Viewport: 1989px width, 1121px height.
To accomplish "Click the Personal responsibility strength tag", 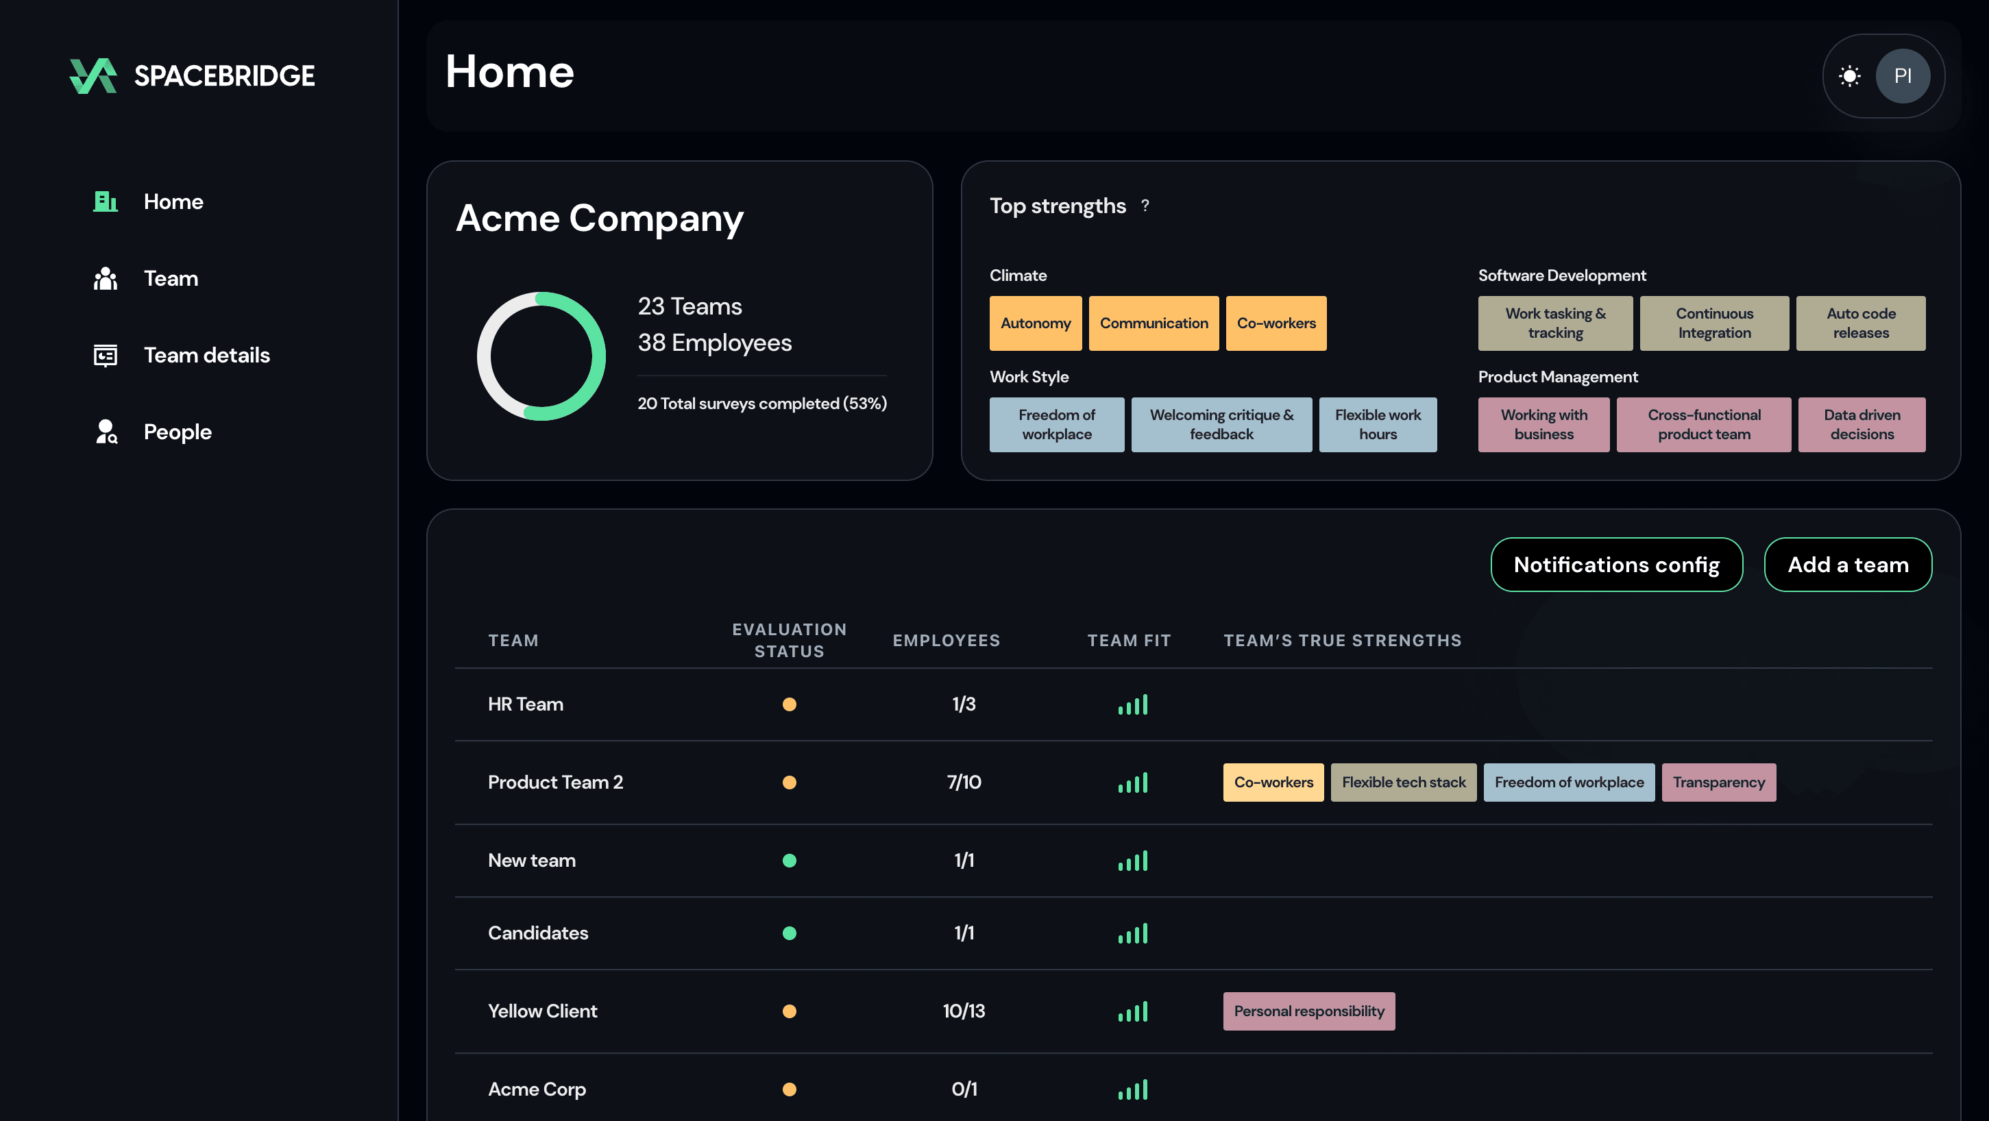I will point(1309,1011).
